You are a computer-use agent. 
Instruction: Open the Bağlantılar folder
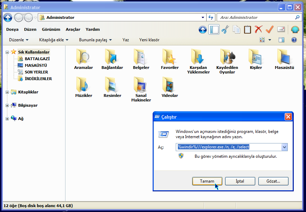pos(112,59)
